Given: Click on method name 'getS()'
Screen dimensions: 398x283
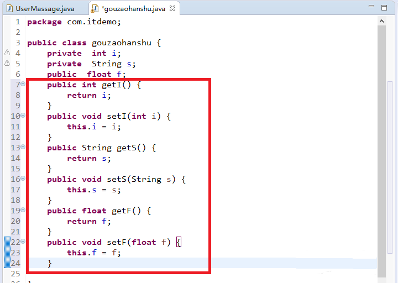Looking at the screenshot, I should coord(131,148).
